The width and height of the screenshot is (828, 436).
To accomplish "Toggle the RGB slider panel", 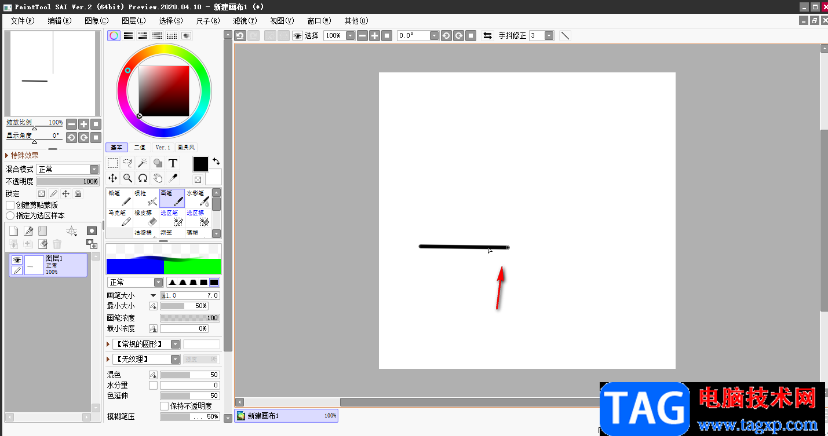I will (x=129, y=35).
